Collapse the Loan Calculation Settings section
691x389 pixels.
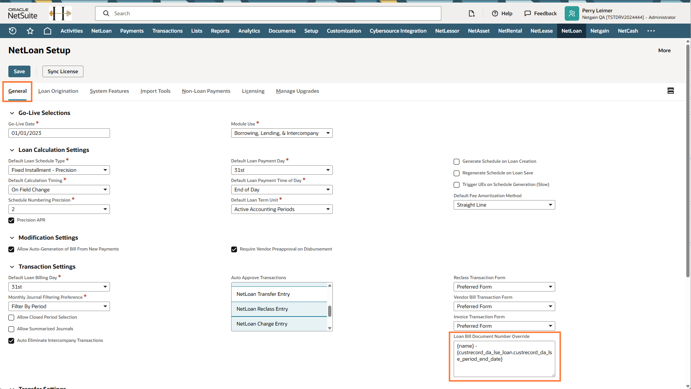[12, 150]
